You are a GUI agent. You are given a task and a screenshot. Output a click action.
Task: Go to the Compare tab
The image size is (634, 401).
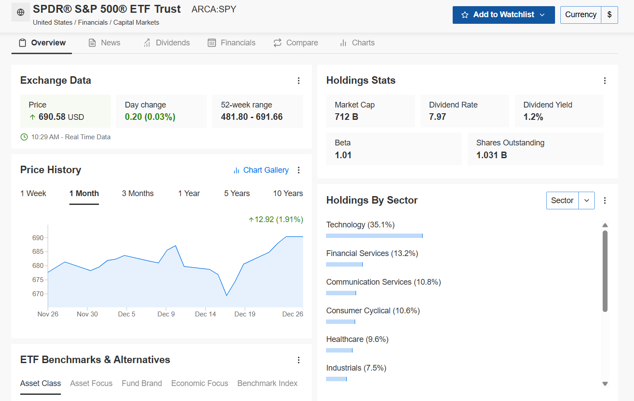[296, 43]
